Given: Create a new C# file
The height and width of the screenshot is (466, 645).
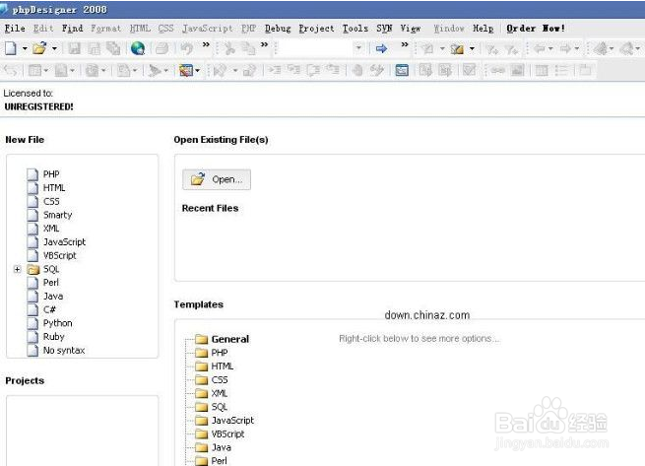Looking at the screenshot, I should 49,310.
